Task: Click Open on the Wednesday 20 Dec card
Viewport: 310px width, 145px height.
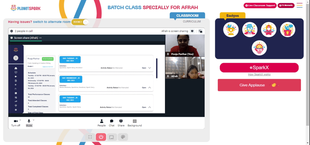Action: point(144,87)
